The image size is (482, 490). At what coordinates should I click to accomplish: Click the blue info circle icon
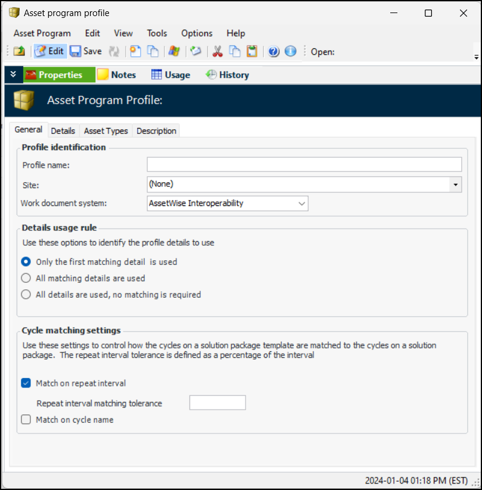click(291, 51)
